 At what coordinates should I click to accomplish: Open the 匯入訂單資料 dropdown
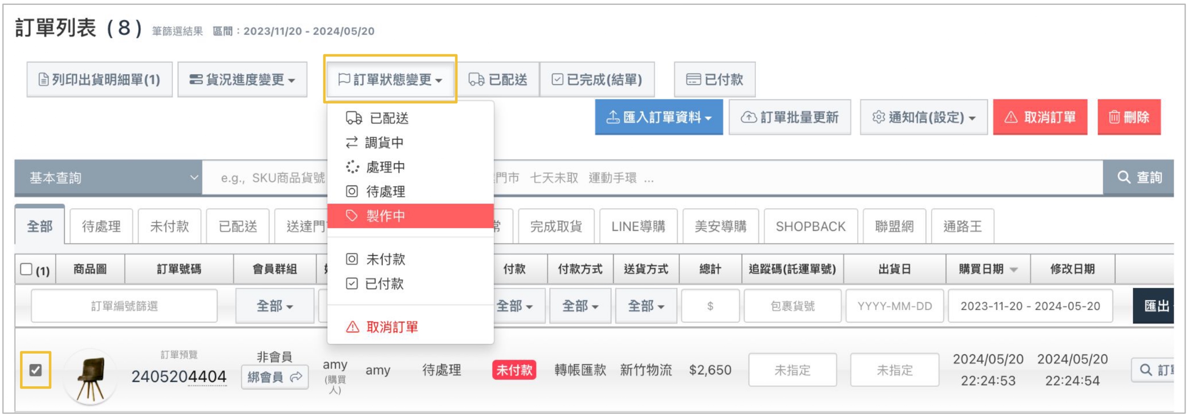coord(658,118)
